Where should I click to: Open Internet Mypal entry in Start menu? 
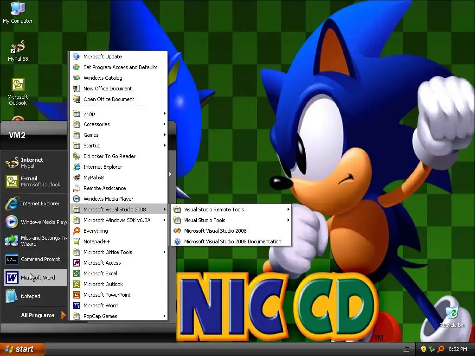[35, 163]
